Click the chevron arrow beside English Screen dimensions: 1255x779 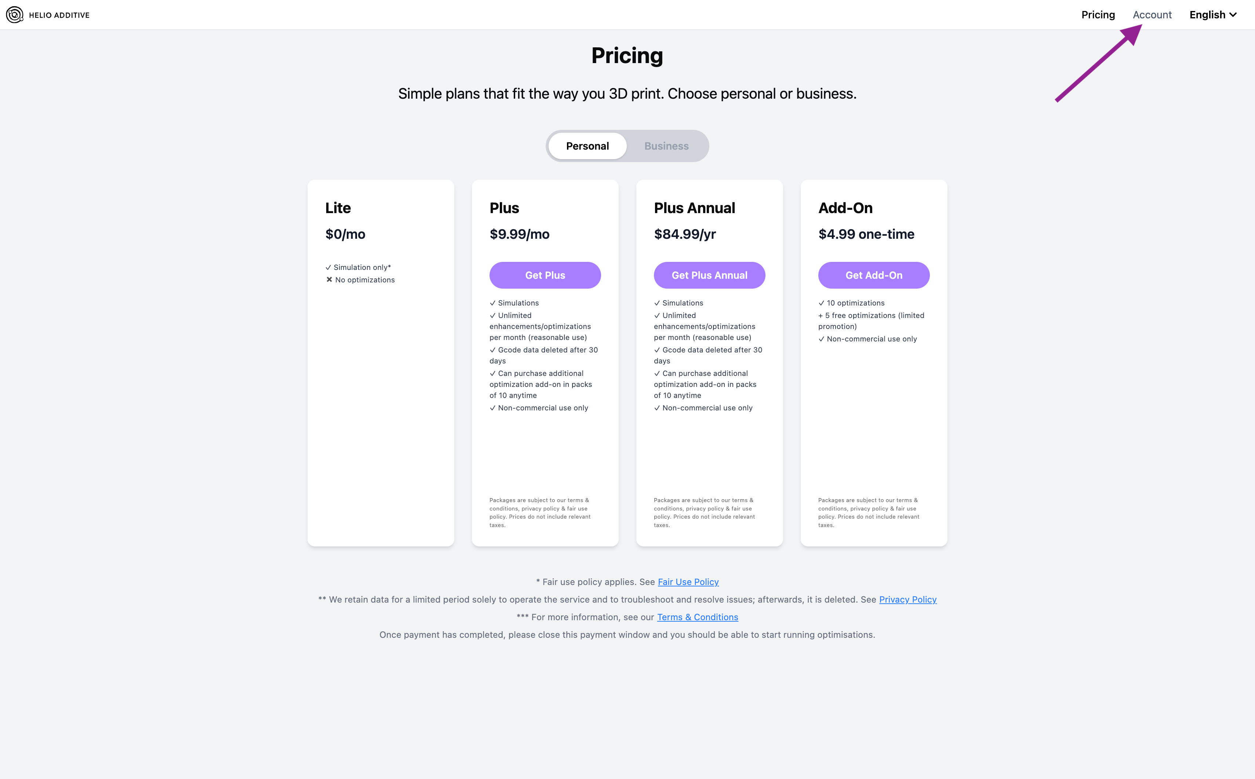pyautogui.click(x=1233, y=15)
